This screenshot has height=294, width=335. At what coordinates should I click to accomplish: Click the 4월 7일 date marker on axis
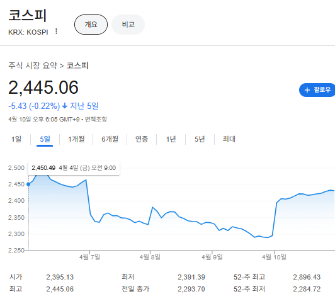pyautogui.click(x=89, y=257)
